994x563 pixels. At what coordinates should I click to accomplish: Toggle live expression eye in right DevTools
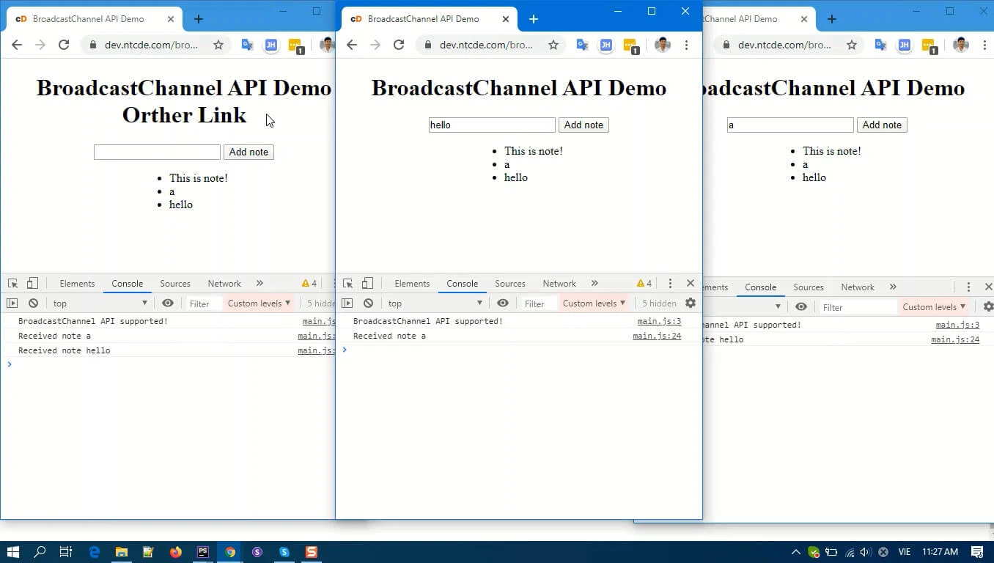tap(801, 307)
